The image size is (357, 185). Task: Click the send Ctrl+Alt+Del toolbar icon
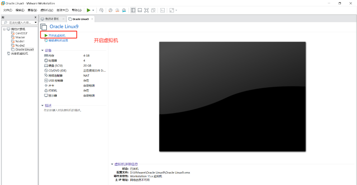101,10
